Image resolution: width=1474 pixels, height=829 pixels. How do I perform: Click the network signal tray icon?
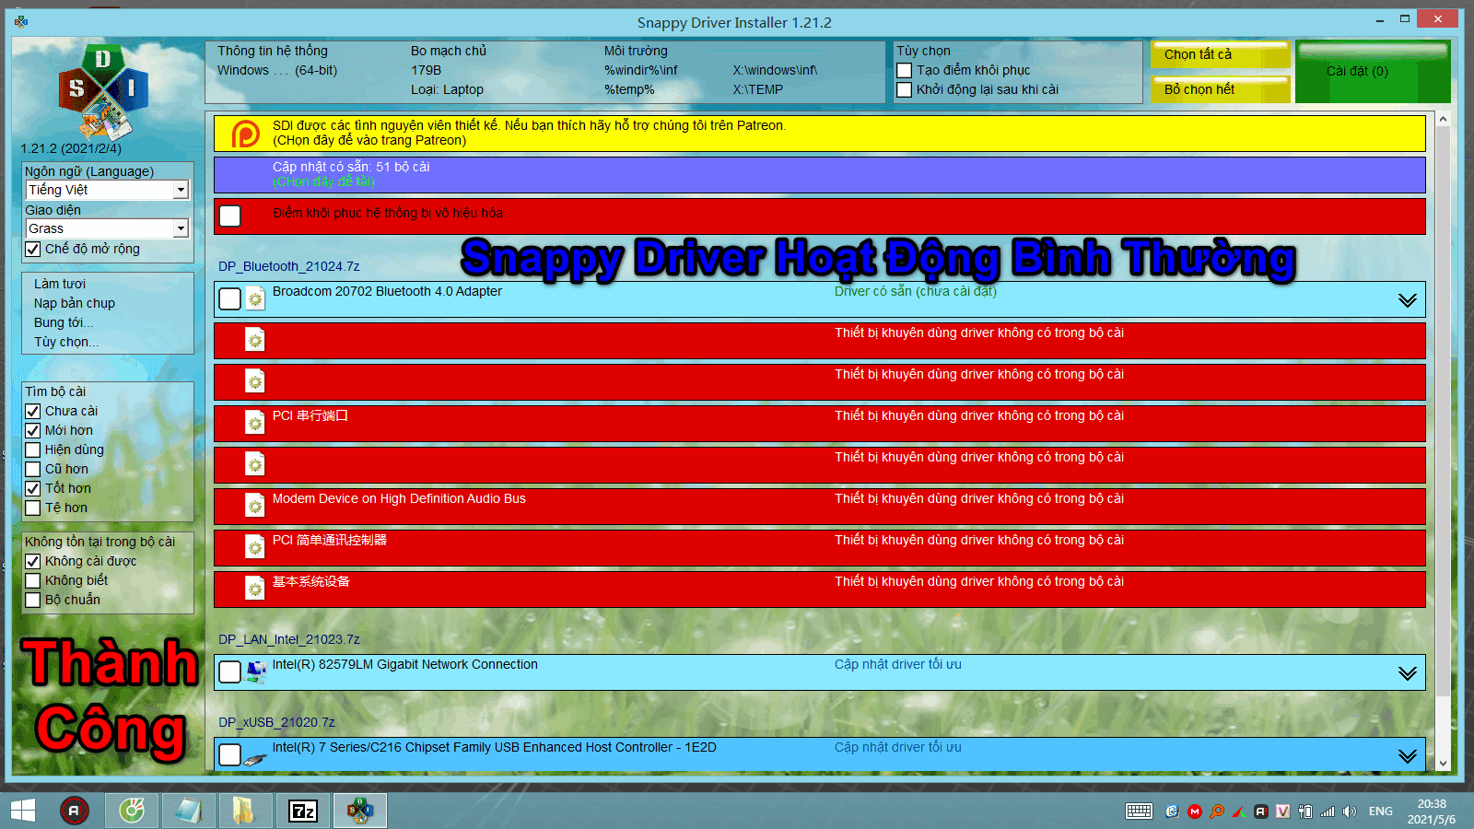pos(1328,811)
